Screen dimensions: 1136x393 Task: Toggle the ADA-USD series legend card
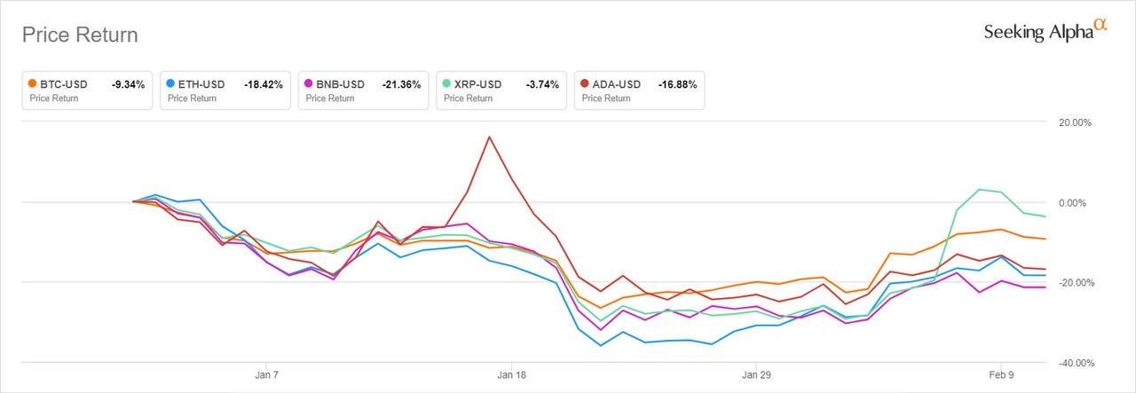click(640, 90)
